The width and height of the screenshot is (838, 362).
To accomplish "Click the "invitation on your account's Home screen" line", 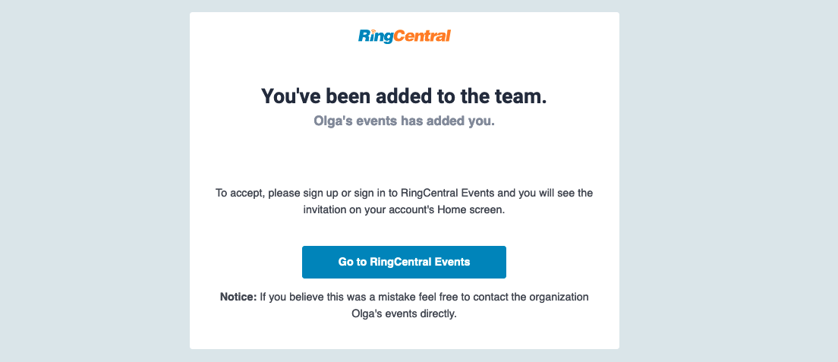I will pos(404,210).
